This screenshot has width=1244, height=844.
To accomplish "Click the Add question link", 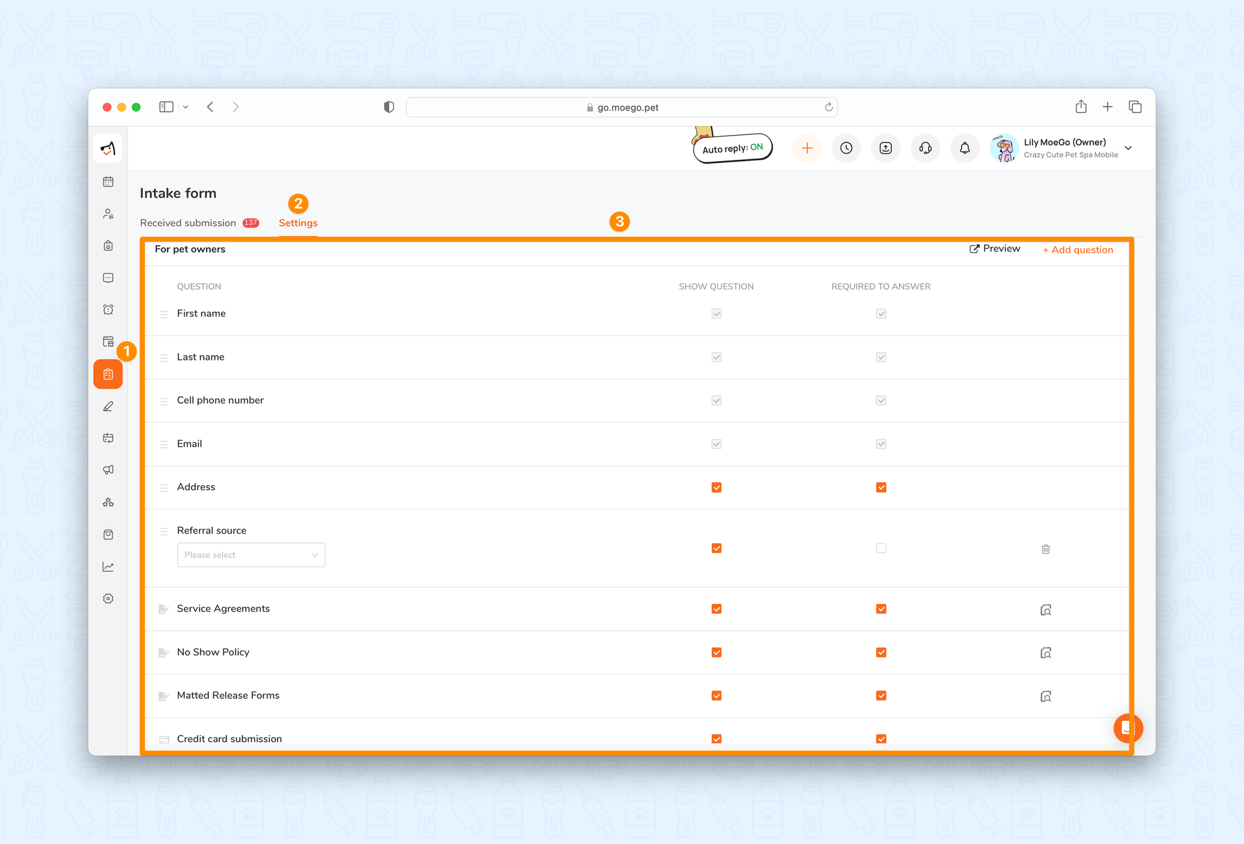I will point(1078,249).
